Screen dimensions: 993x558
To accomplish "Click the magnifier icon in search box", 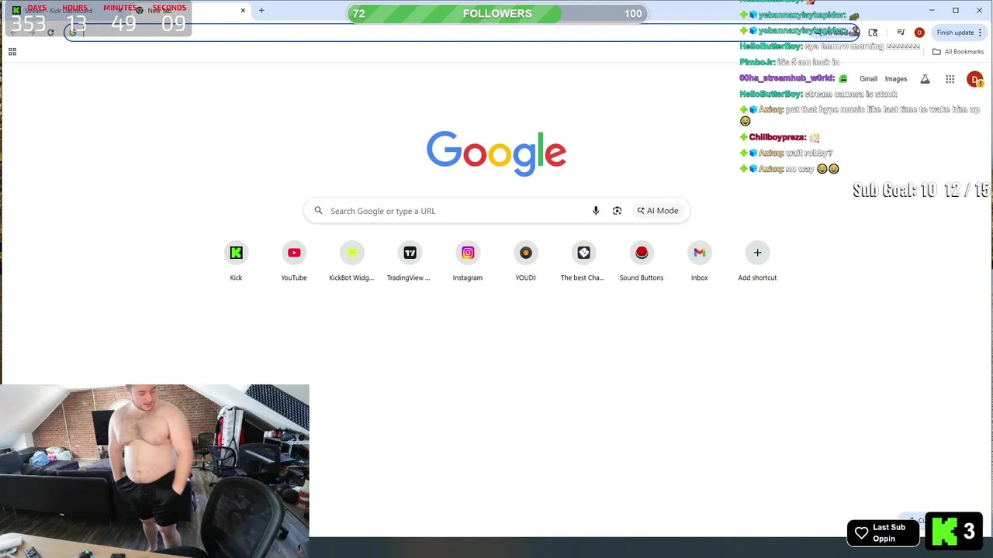I will [x=318, y=211].
